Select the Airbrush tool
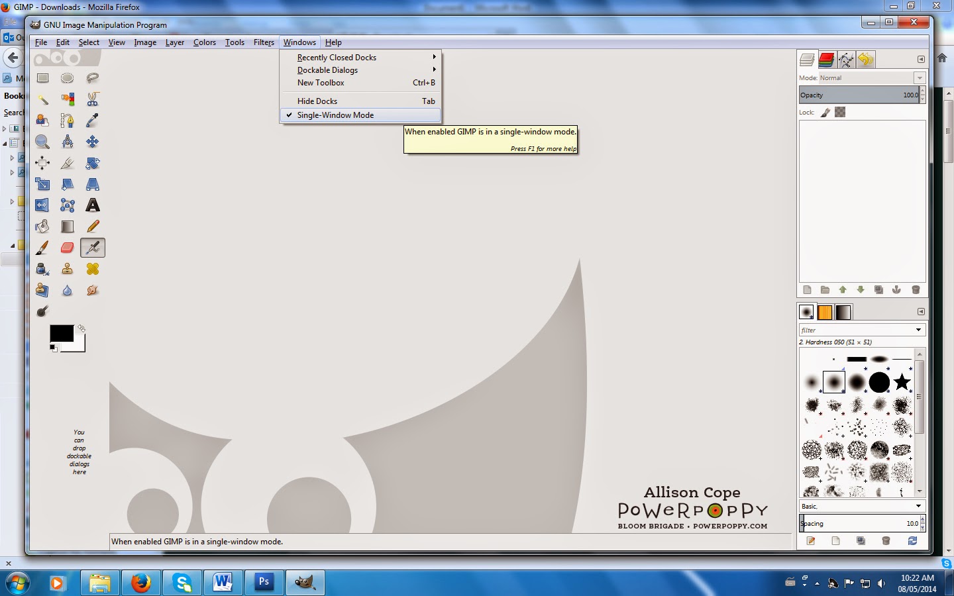 click(x=93, y=248)
